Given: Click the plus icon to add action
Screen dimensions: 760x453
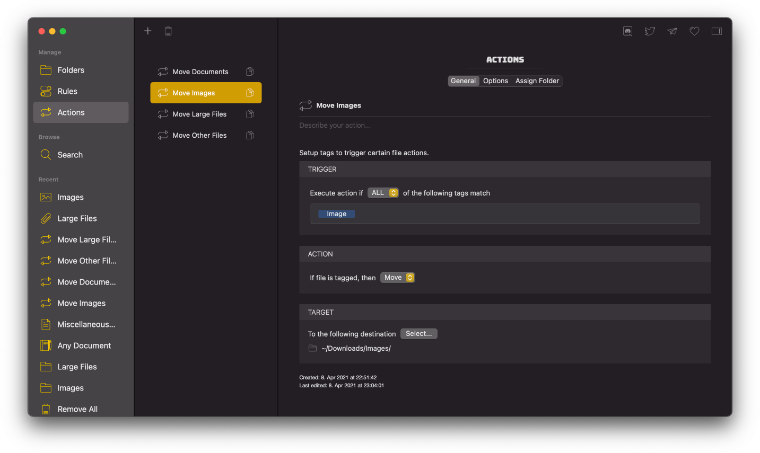Looking at the screenshot, I should [148, 31].
